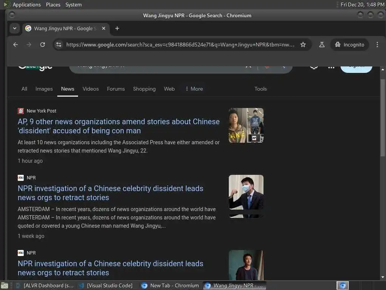Select the News results tab

pyautogui.click(x=67, y=89)
